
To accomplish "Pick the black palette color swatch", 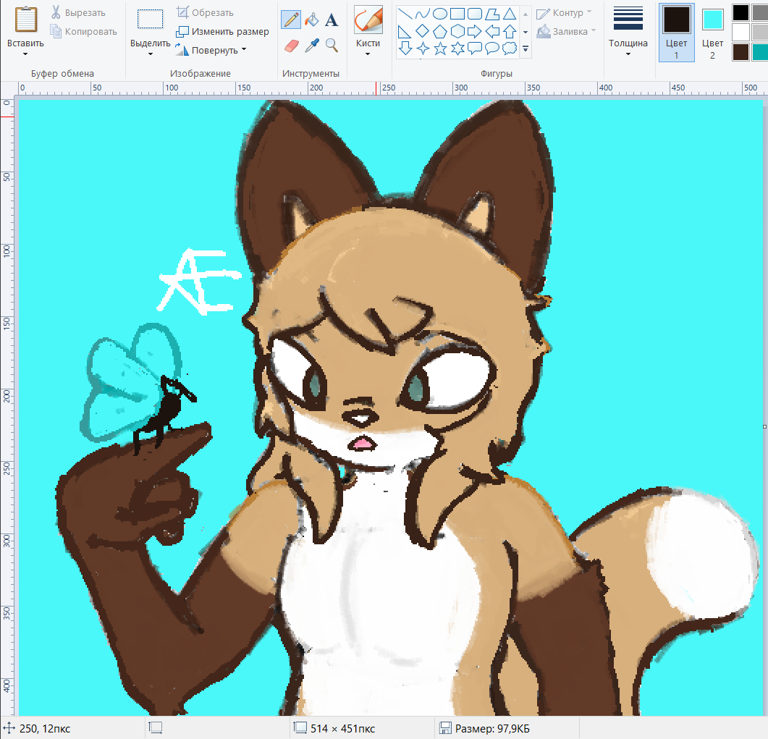I will [740, 13].
